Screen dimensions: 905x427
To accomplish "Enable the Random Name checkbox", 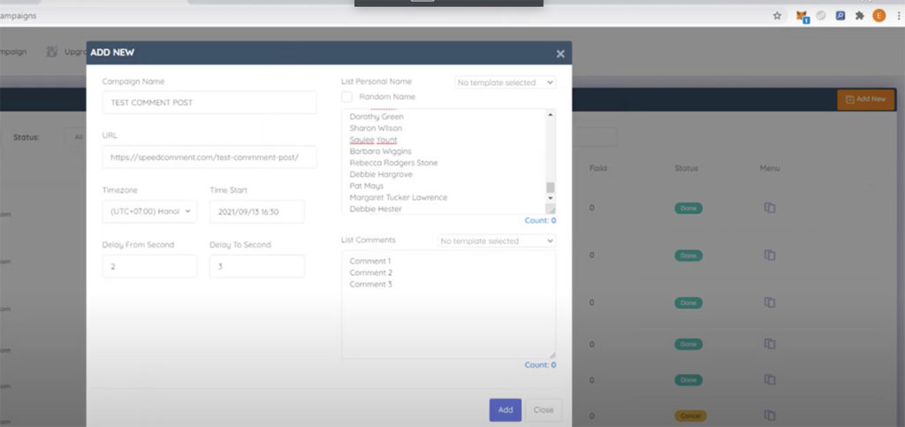I will 346,96.
